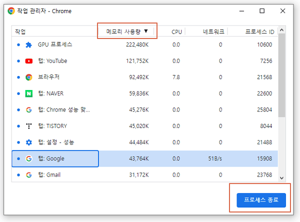300x222 pixels.
Task: Sort by 메모리 사용량 column header
Action: 127,31
